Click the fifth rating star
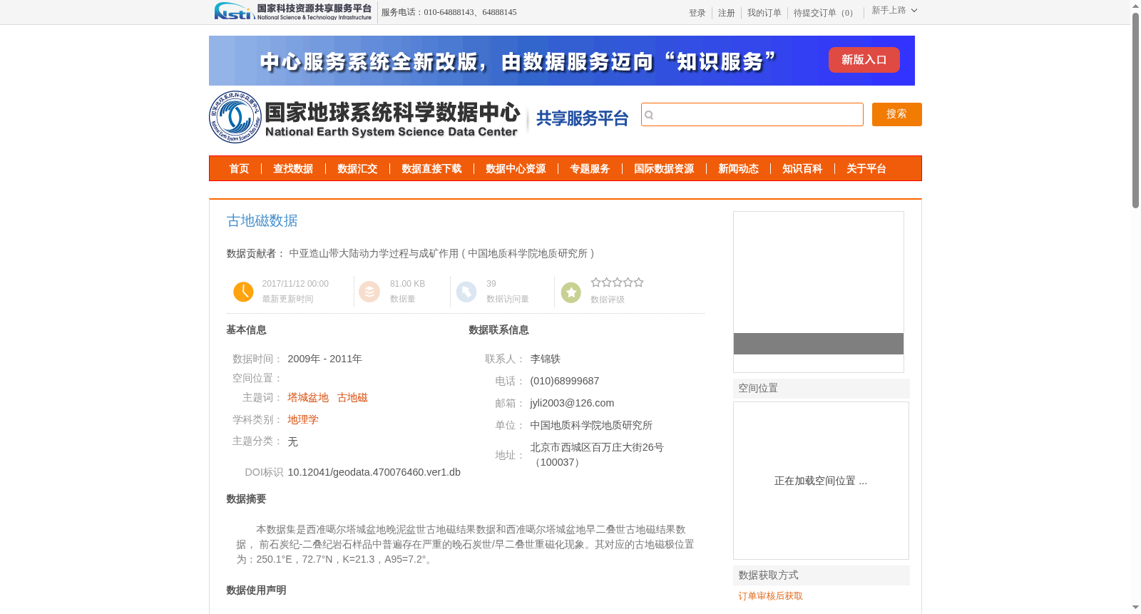Screen dimensions: 1141x614 639,282
